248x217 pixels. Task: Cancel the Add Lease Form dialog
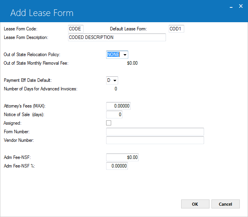click(x=225, y=204)
